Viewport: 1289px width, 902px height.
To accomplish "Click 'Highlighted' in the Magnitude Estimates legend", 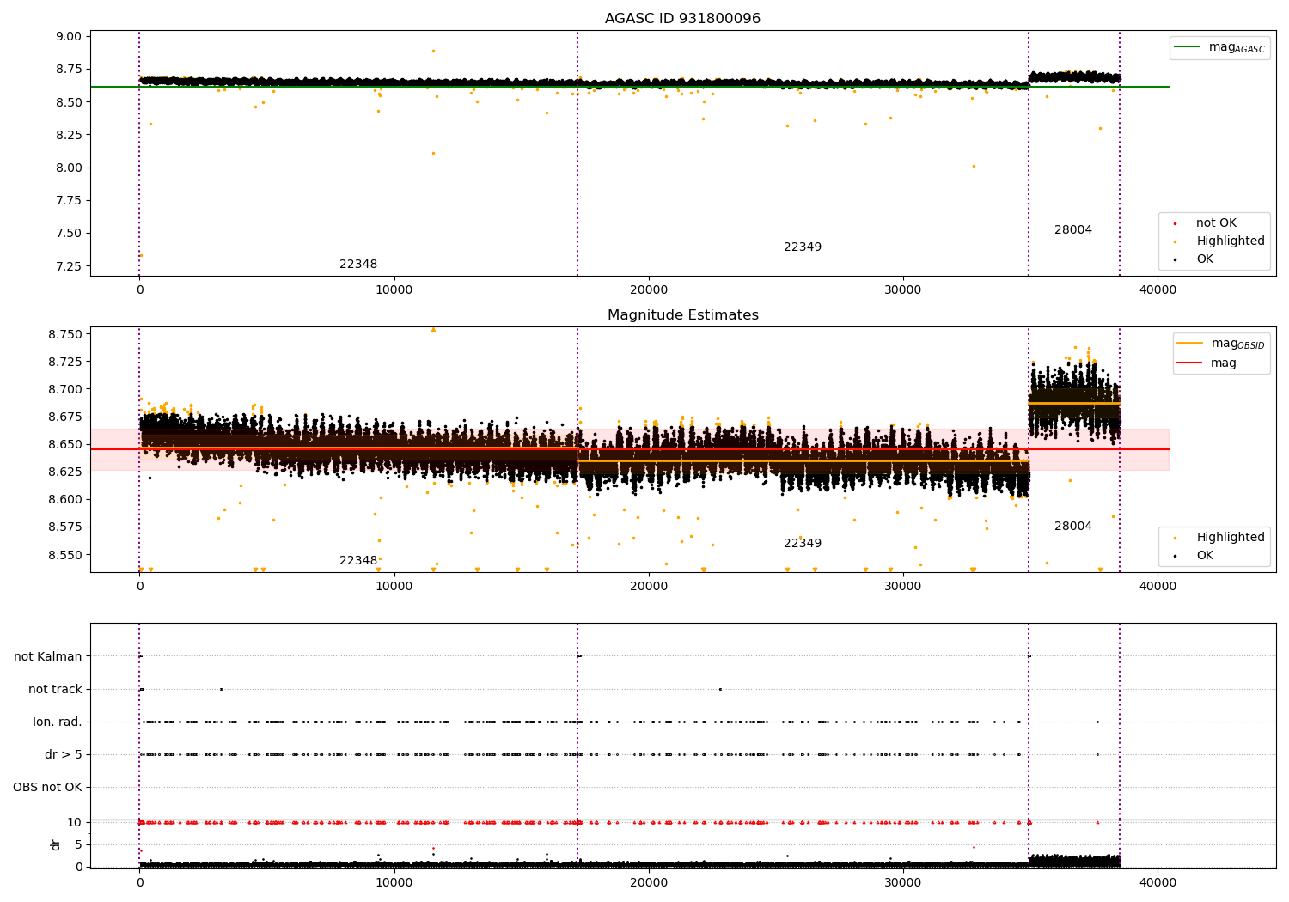I will pos(1231,538).
